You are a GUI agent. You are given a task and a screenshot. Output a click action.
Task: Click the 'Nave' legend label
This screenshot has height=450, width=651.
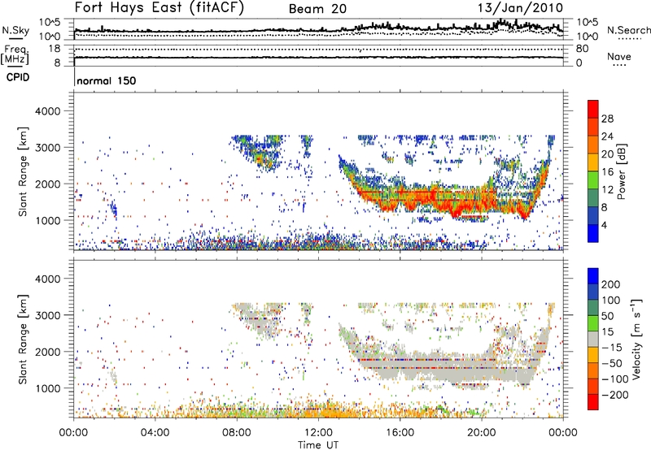coord(618,57)
